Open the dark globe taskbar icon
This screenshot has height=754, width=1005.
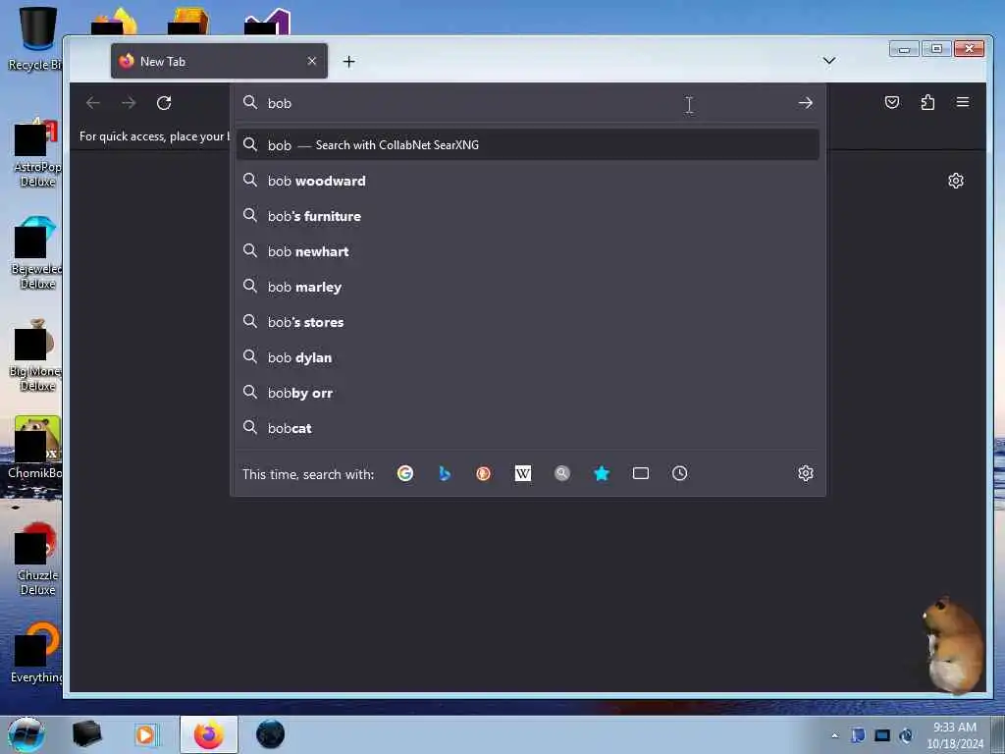pyautogui.click(x=270, y=734)
